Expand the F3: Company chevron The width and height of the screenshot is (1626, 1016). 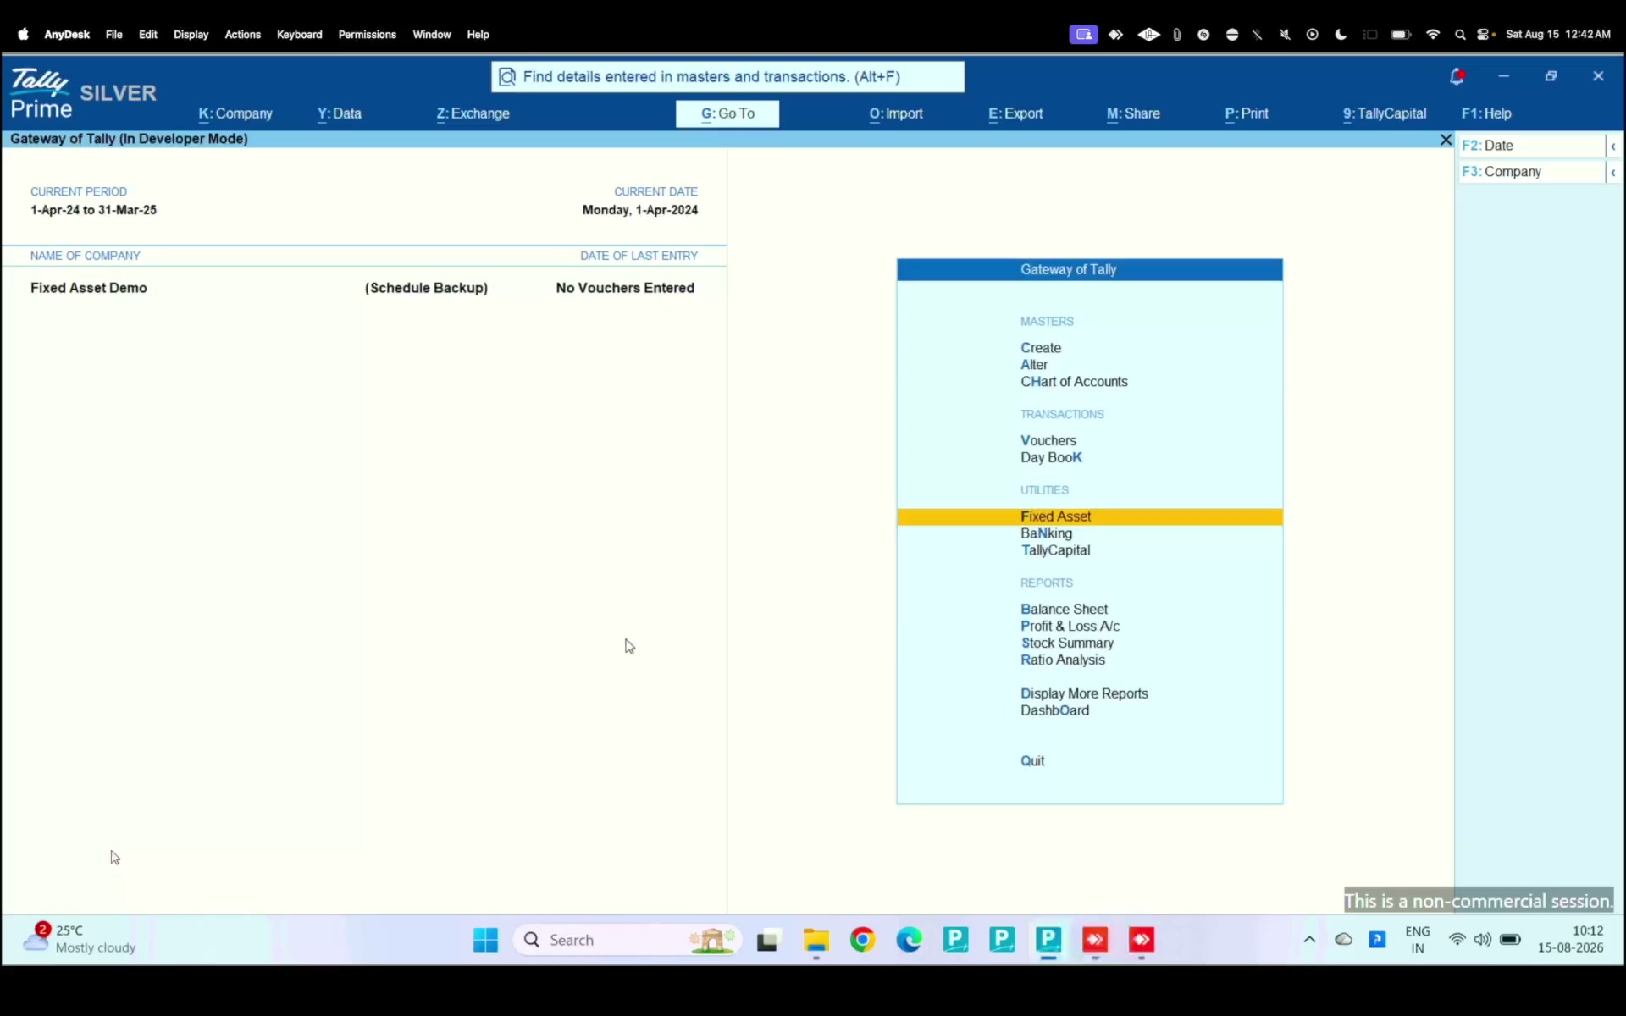pos(1613,173)
